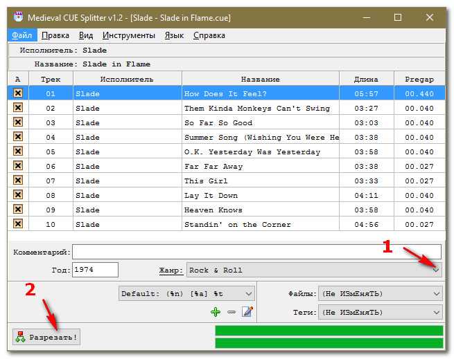Open the Default file mask dropdown
This screenshot has width=454, height=359.
186,294
